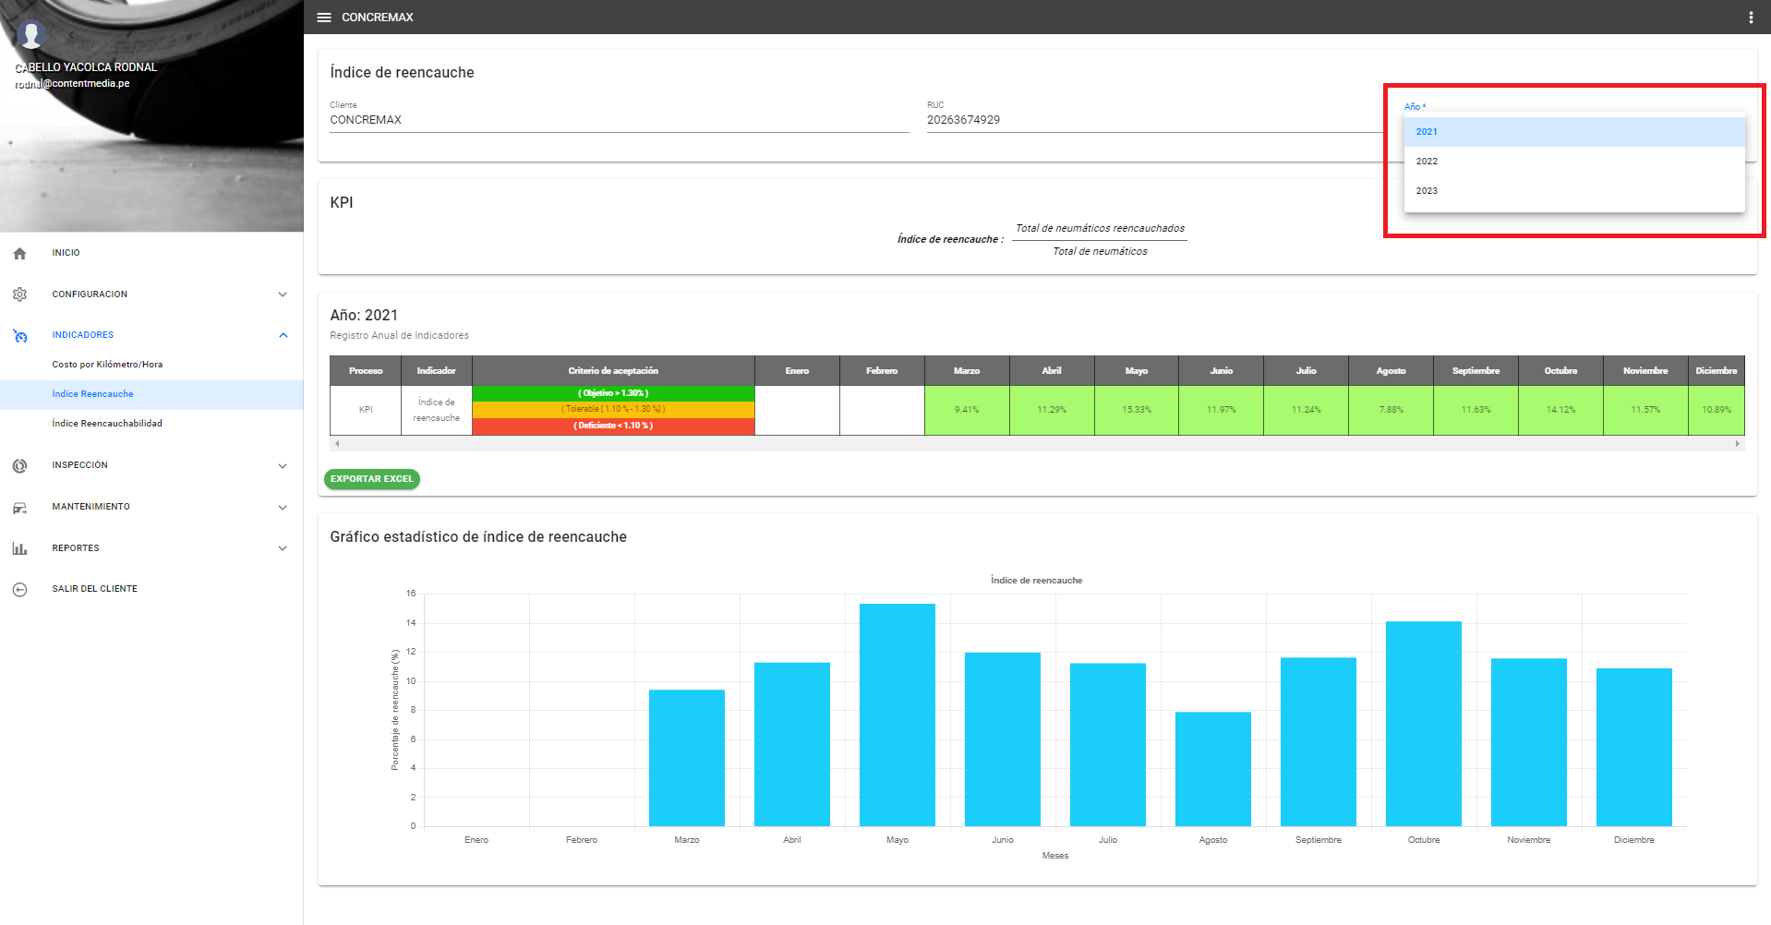The width and height of the screenshot is (1771, 925).
Task: Click the Reportes bar chart icon
Action: coord(20,548)
